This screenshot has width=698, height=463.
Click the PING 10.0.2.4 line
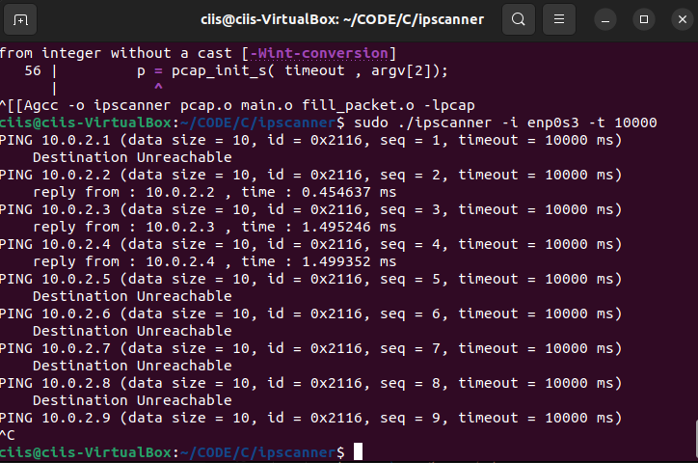[x=310, y=244]
